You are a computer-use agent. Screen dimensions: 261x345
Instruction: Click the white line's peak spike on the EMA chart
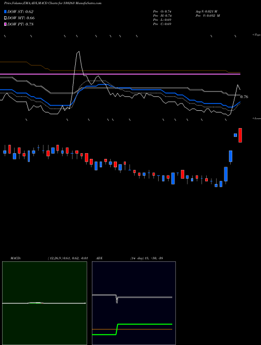(x=78, y=52)
